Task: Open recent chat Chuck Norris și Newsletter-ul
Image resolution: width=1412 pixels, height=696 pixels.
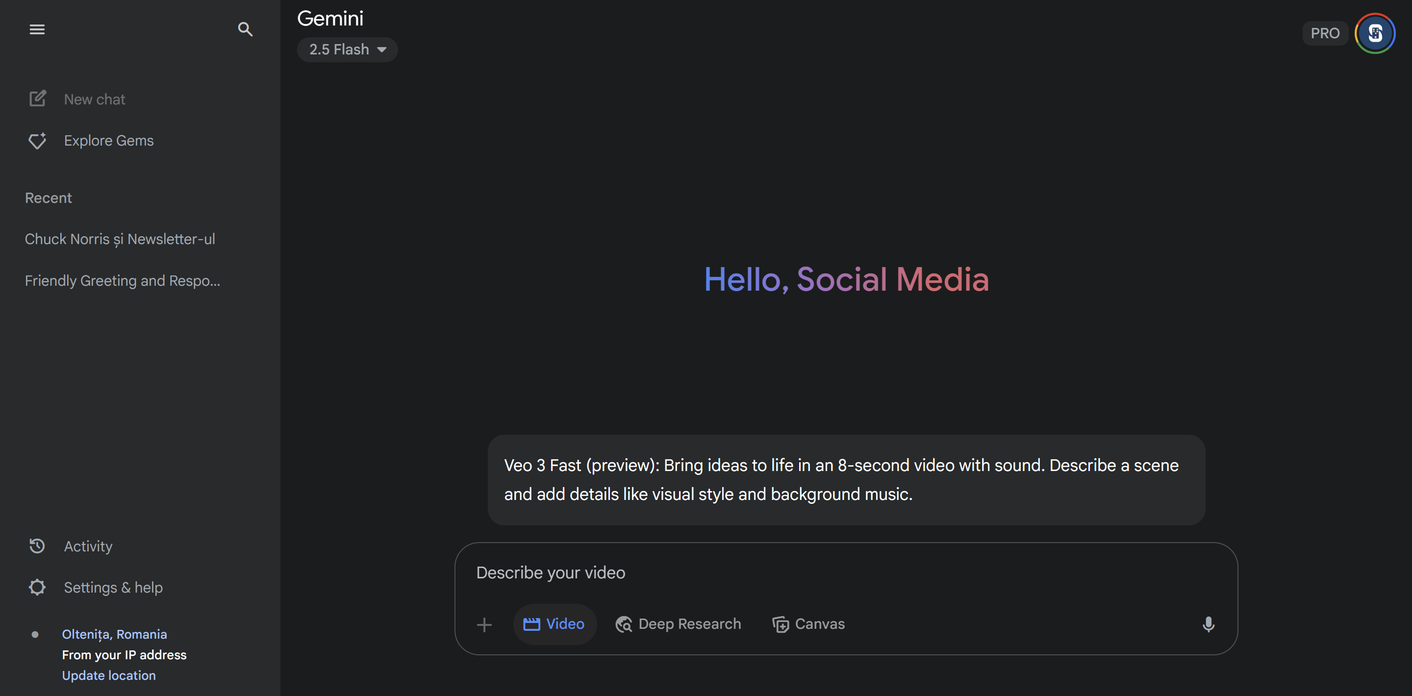Action: point(120,239)
